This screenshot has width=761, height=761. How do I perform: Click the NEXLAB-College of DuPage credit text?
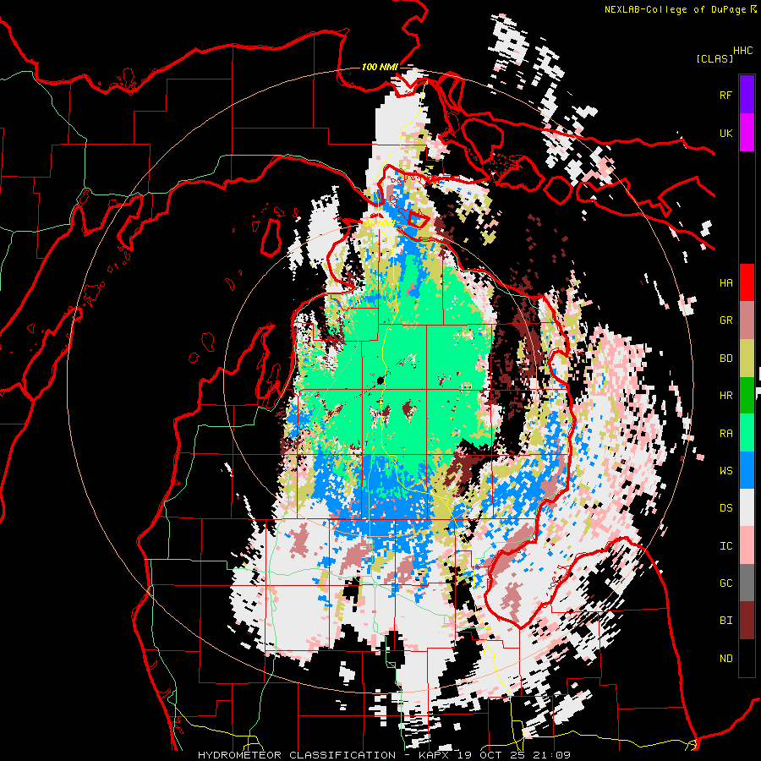point(675,9)
